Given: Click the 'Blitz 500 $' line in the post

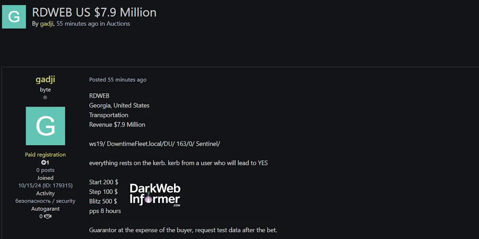Looking at the screenshot, I should 103,201.
